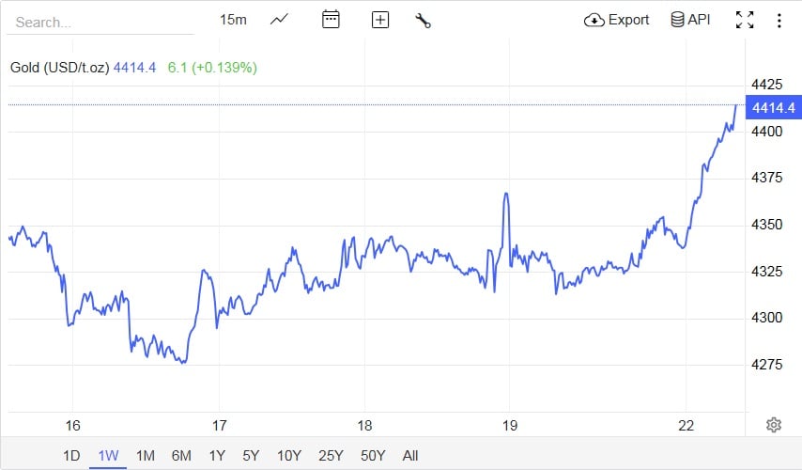Open the chart type line icon
Viewport: 802px width, 470px height.
[x=279, y=20]
